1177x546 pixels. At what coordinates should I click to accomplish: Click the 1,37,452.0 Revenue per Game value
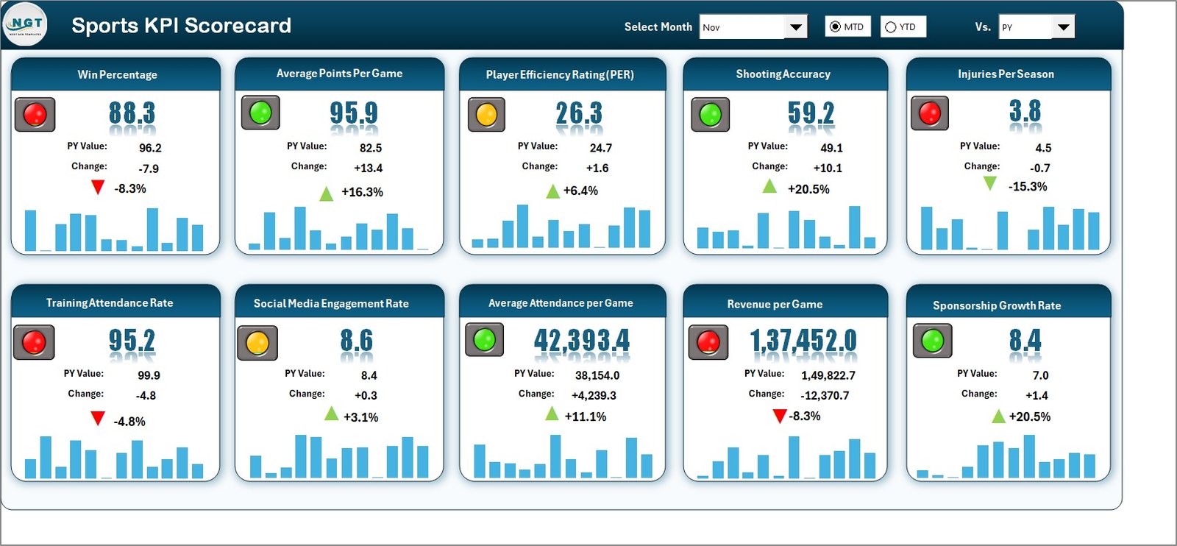coord(803,341)
